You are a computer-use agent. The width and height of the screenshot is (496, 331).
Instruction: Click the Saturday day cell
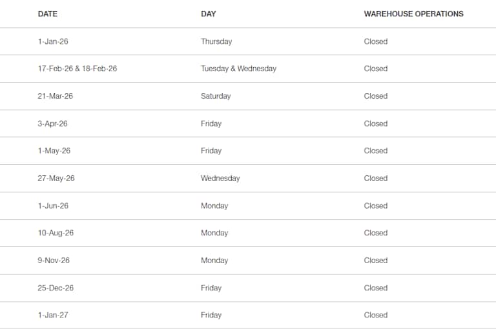(216, 96)
